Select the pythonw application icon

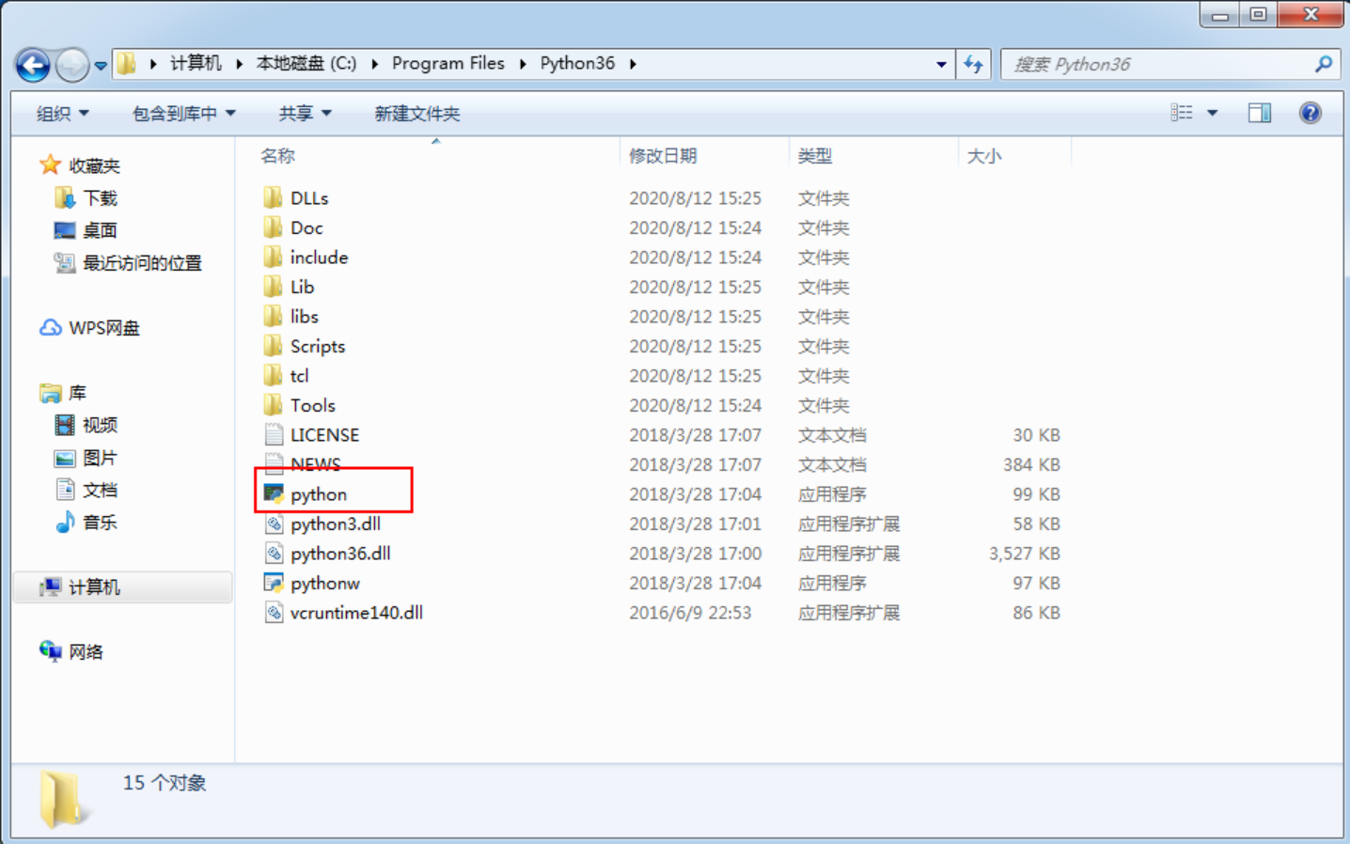pyautogui.click(x=274, y=583)
